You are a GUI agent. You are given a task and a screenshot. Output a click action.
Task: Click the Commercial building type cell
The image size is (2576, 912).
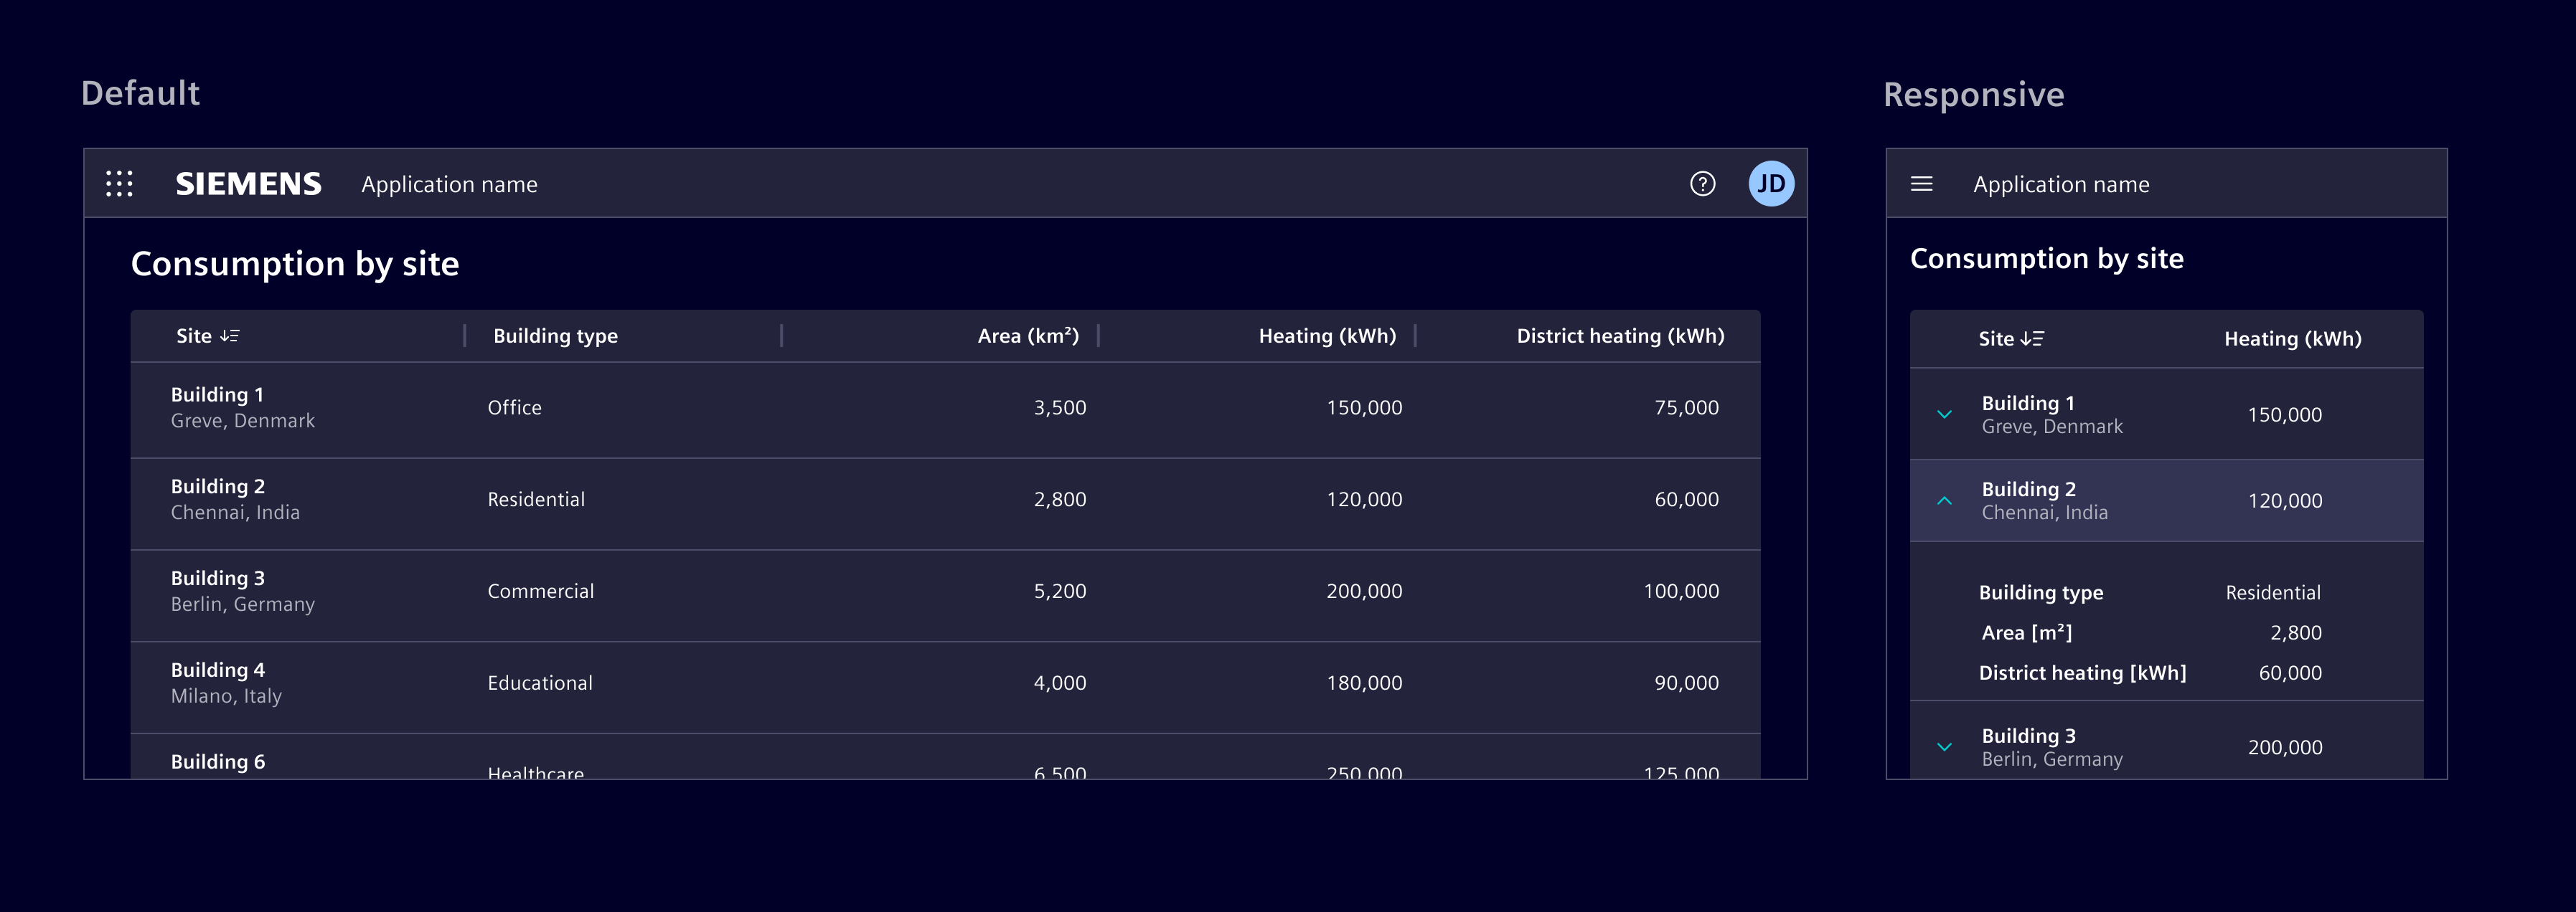[x=540, y=592]
